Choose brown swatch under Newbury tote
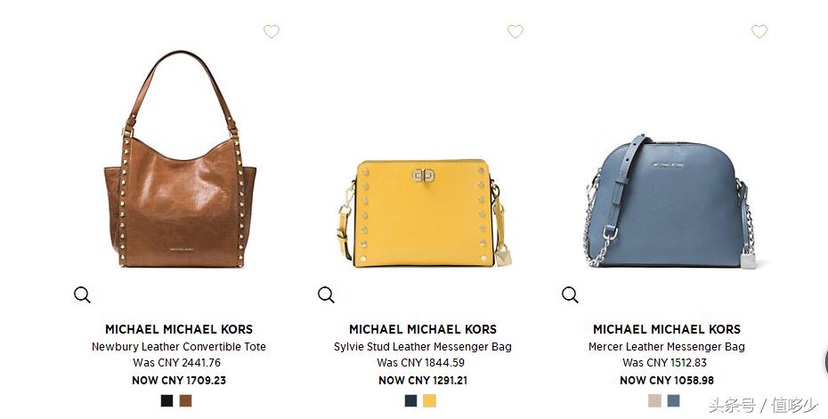This screenshot has height=419, width=828. 185,400
